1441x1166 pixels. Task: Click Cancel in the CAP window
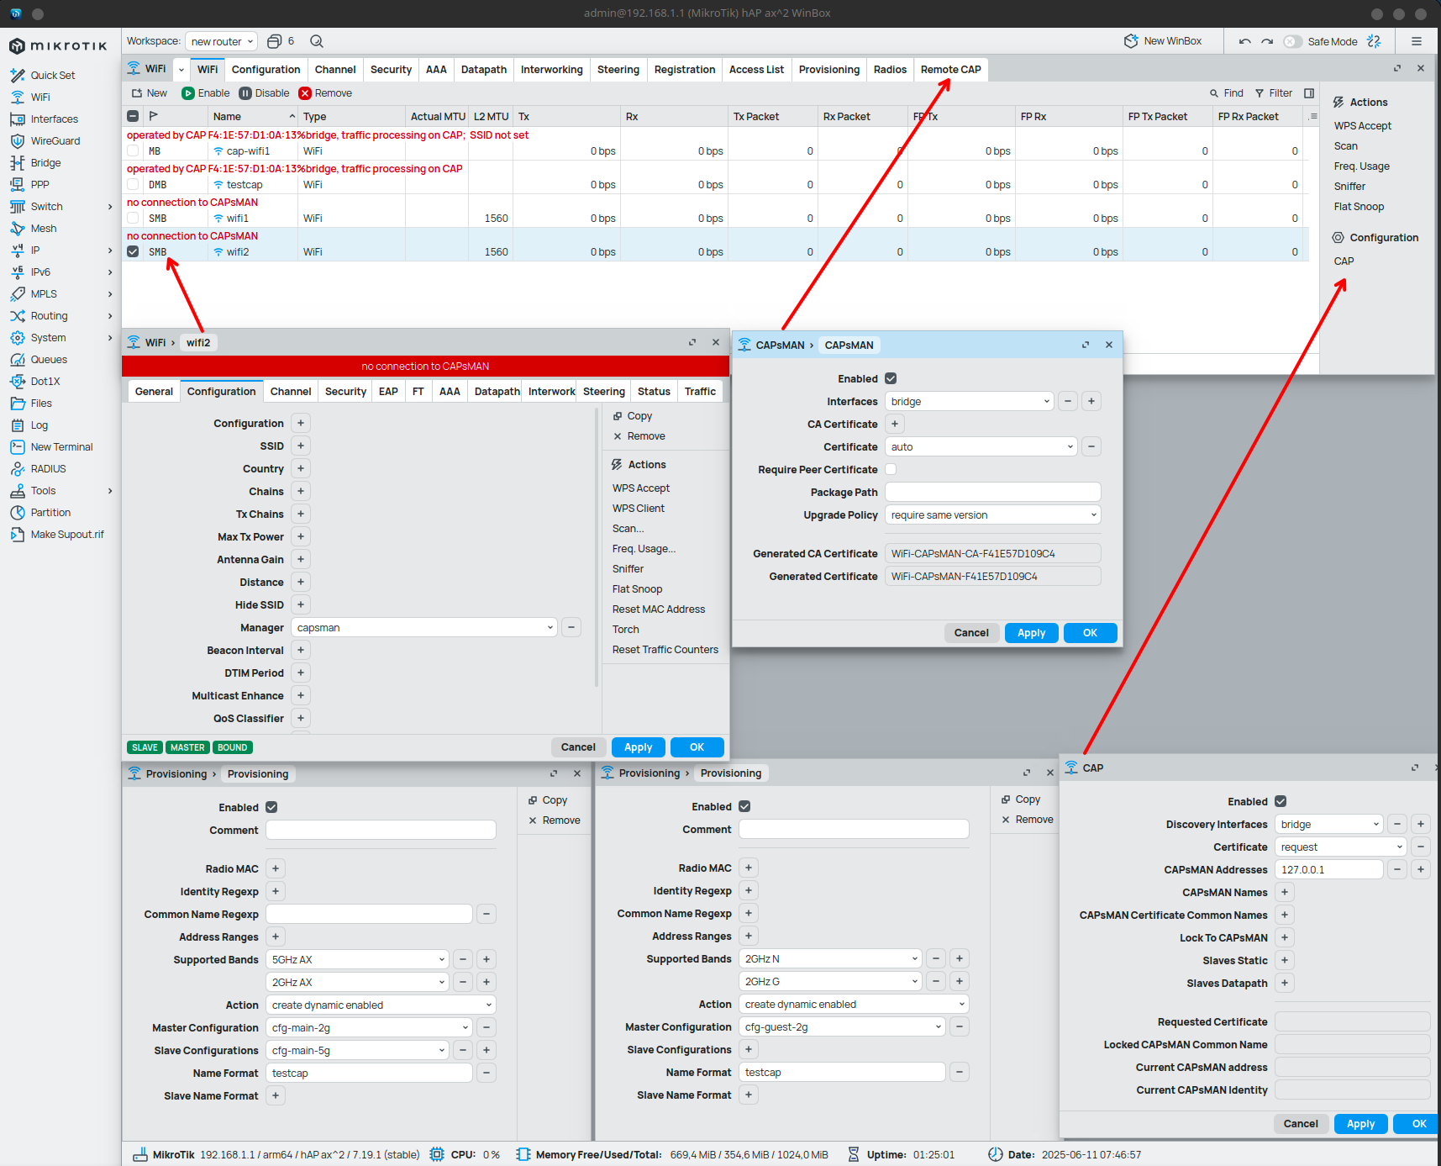(x=1301, y=1124)
